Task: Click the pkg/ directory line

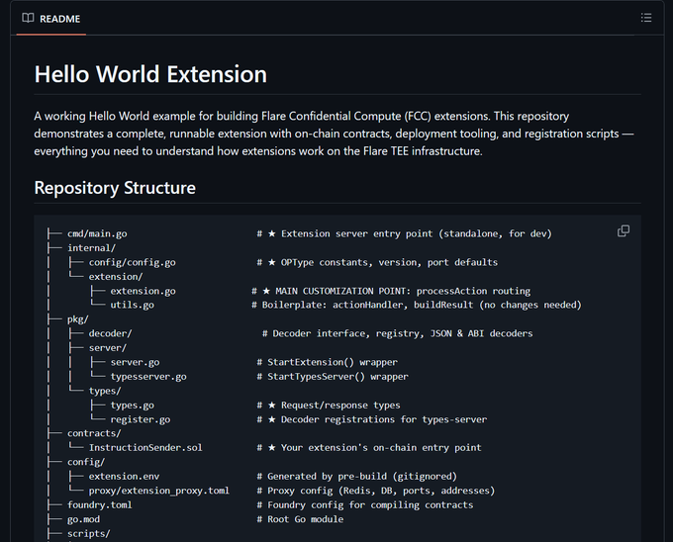Action: coord(77,319)
